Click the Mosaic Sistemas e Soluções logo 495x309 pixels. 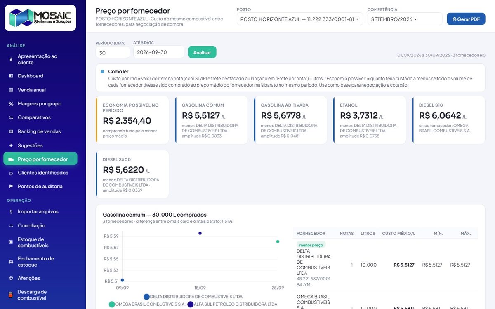(x=40, y=18)
